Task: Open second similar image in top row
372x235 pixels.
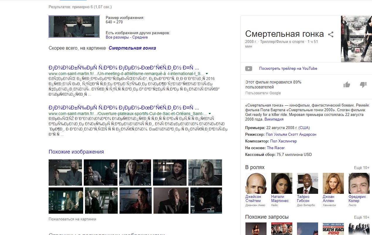Action: (100, 173)
